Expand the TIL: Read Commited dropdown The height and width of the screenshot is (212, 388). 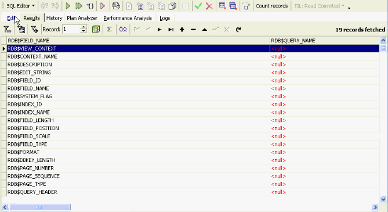point(319,6)
